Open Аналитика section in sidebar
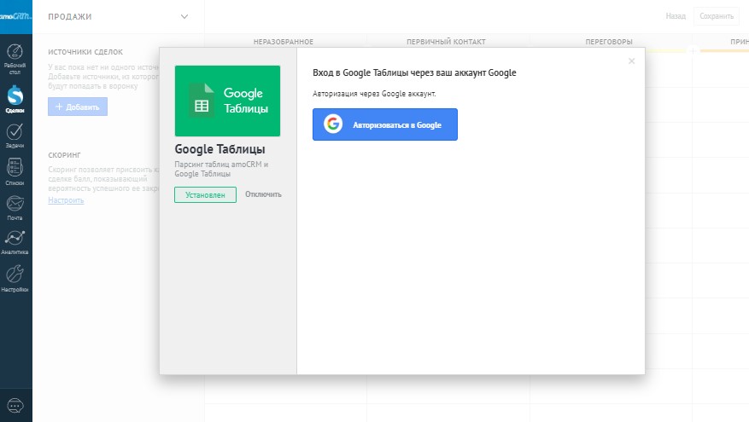The image size is (749, 422). pos(15,242)
